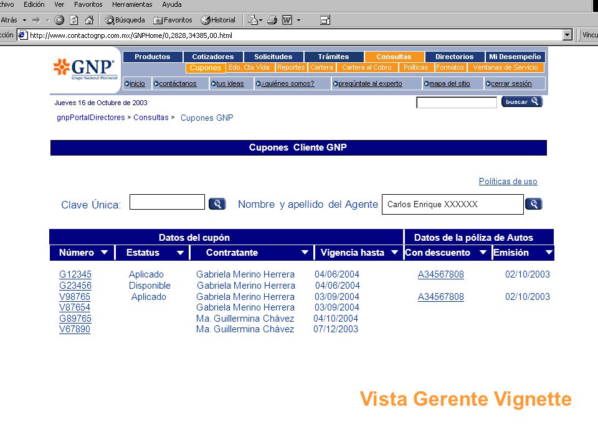This screenshot has width=598, height=448.
Task: Open the Cupones sub-tab
Action: tap(206, 68)
